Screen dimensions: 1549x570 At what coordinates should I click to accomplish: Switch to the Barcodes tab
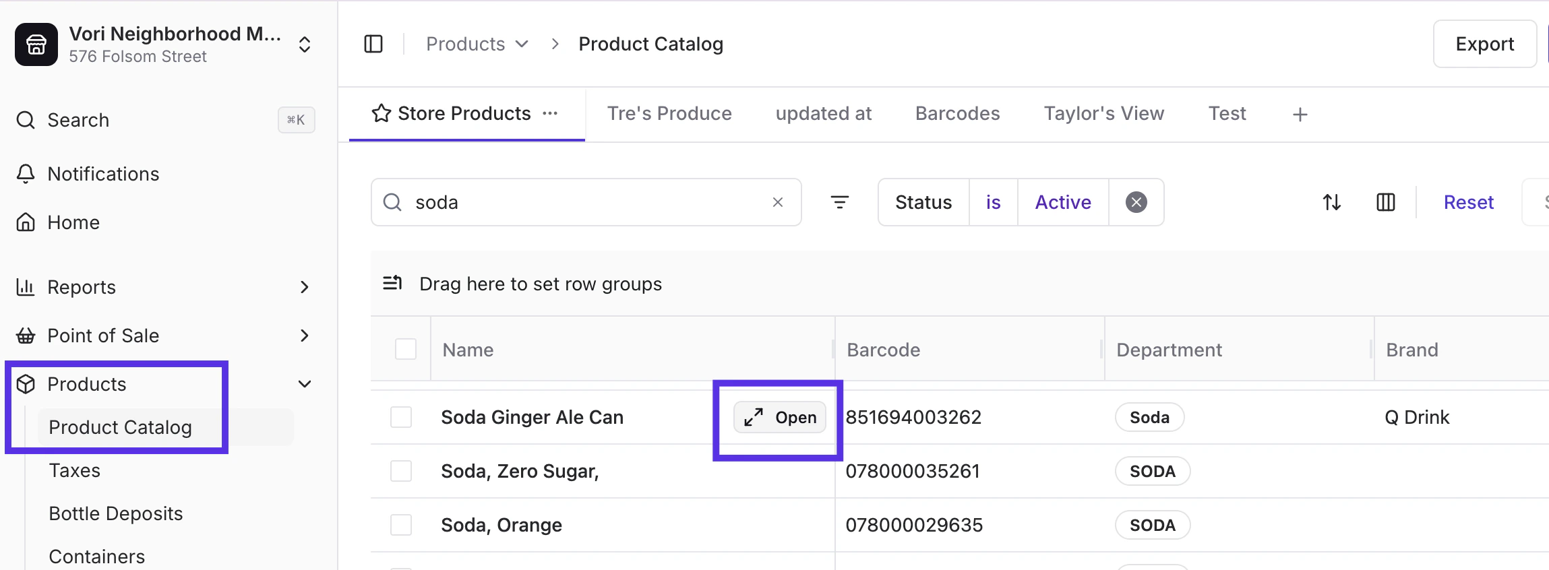tap(957, 113)
